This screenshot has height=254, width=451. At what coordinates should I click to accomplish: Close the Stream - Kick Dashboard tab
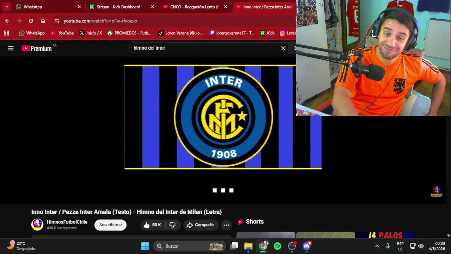point(153,7)
